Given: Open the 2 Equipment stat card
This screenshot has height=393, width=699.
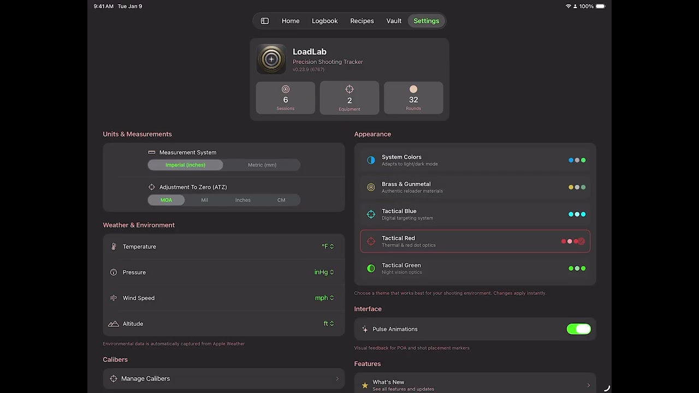Looking at the screenshot, I should 349,98.
